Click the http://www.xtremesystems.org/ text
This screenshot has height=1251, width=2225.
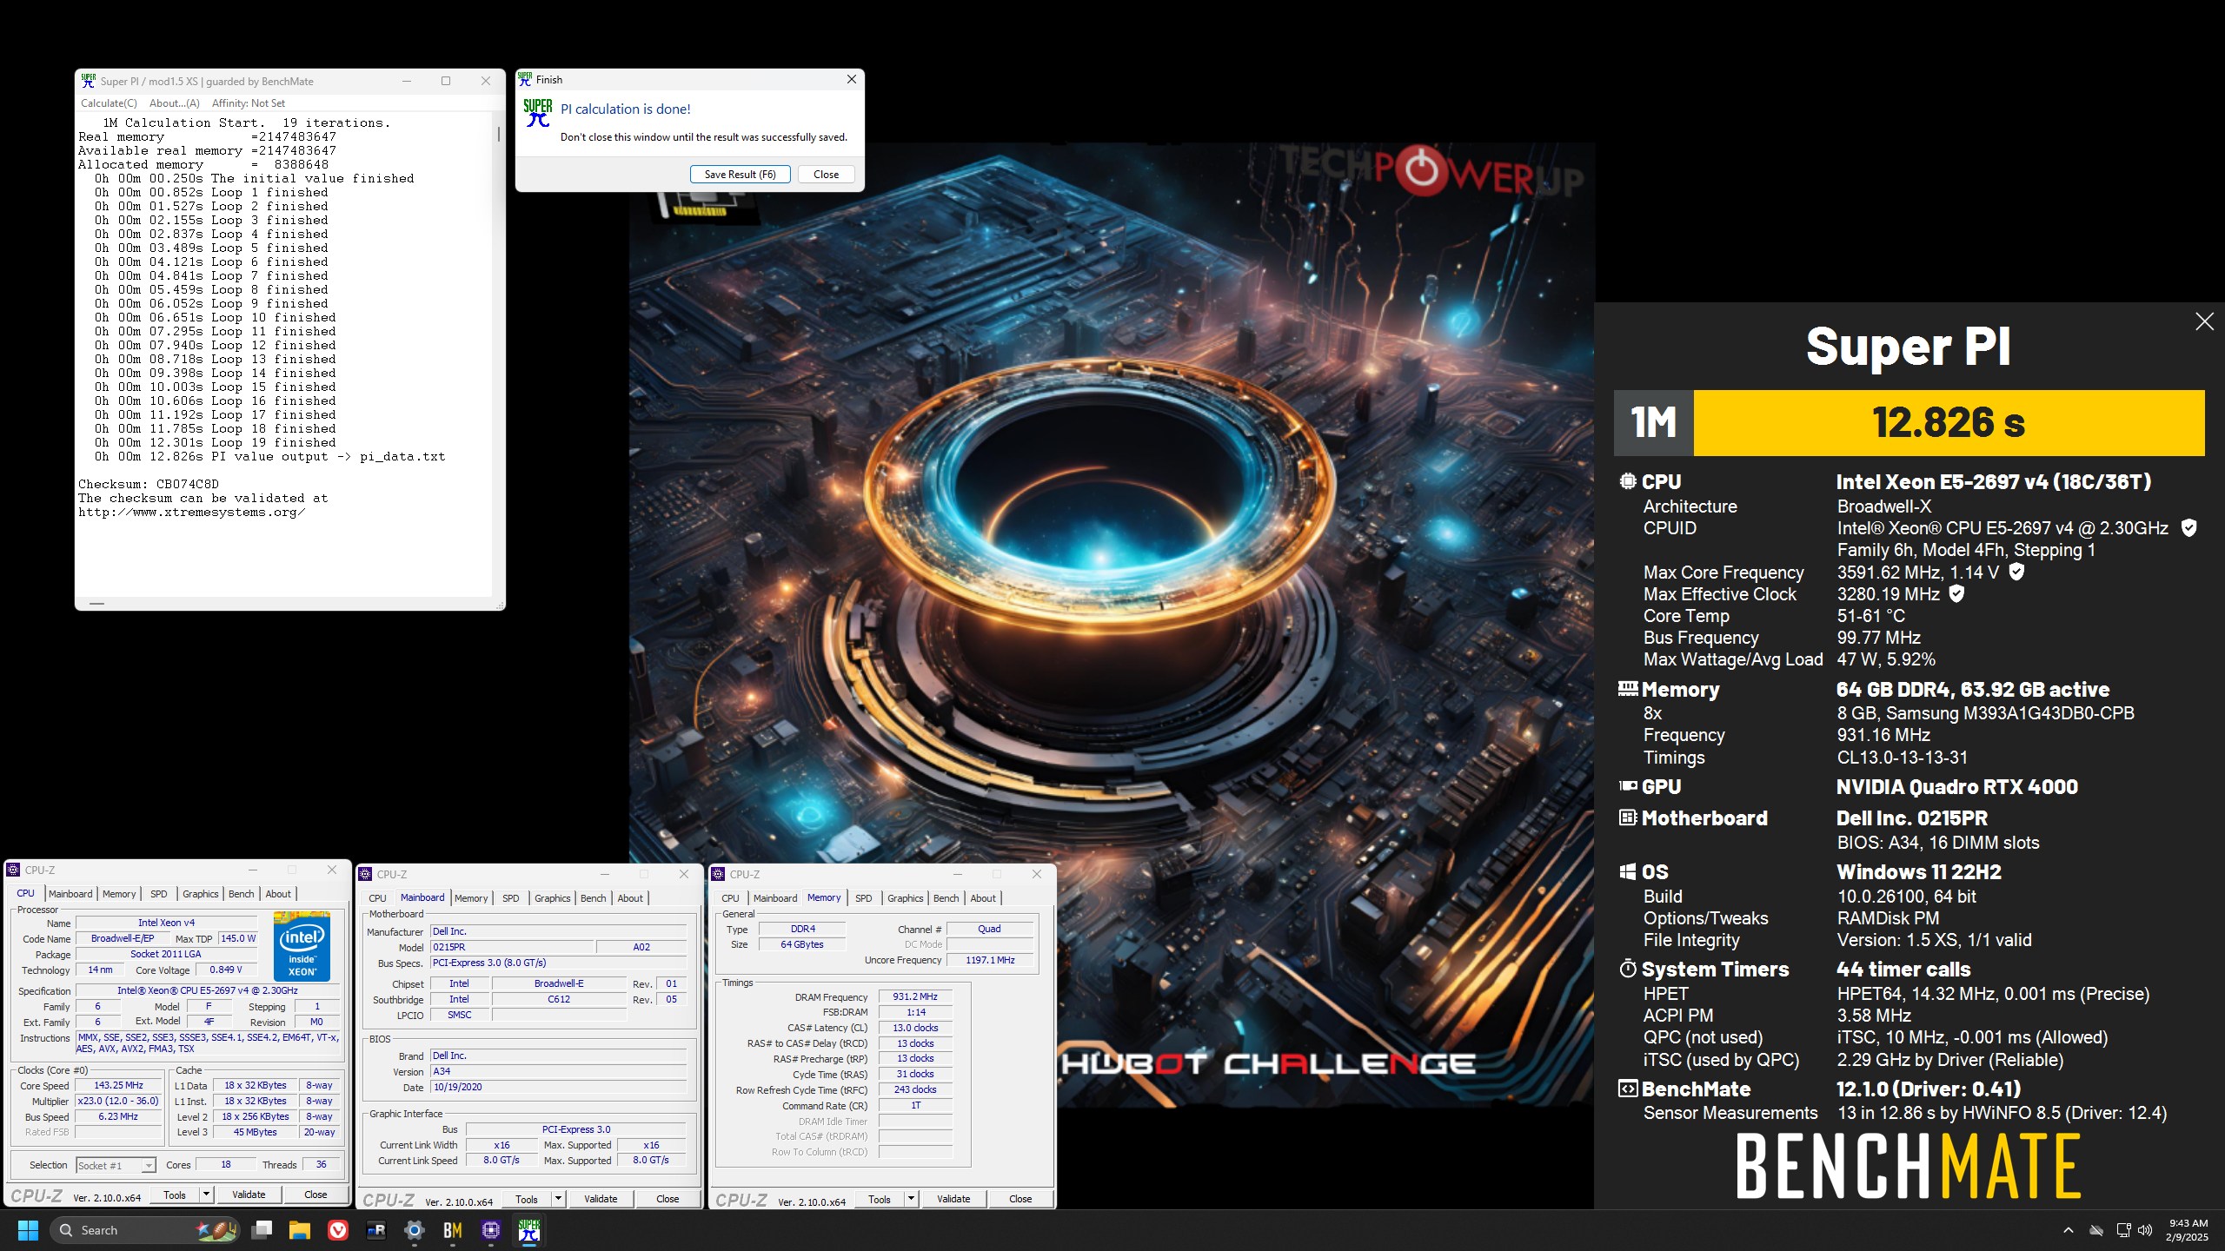pos(192,512)
